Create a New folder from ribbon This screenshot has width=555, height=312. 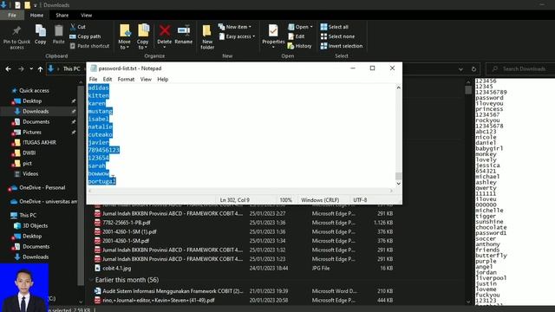[207, 37]
